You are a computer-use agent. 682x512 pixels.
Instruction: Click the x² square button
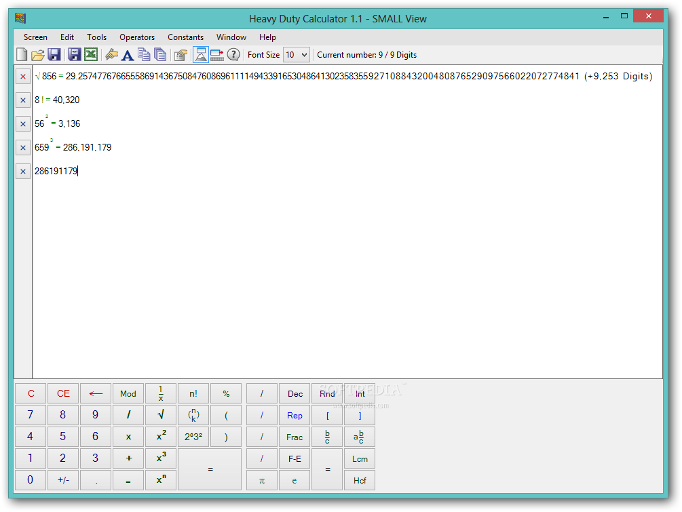pos(161,436)
